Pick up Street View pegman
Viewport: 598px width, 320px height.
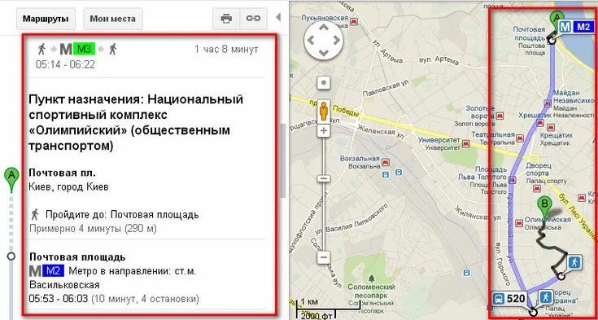(x=324, y=111)
